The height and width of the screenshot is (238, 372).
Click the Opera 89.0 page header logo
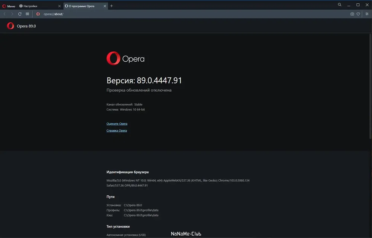pyautogui.click(x=10, y=26)
